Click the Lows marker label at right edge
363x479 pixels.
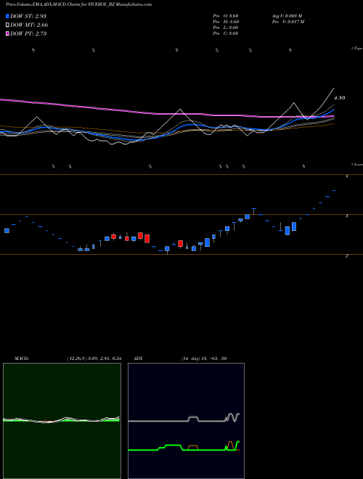(x=357, y=164)
